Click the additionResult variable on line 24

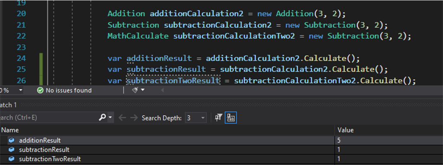(x=159, y=58)
